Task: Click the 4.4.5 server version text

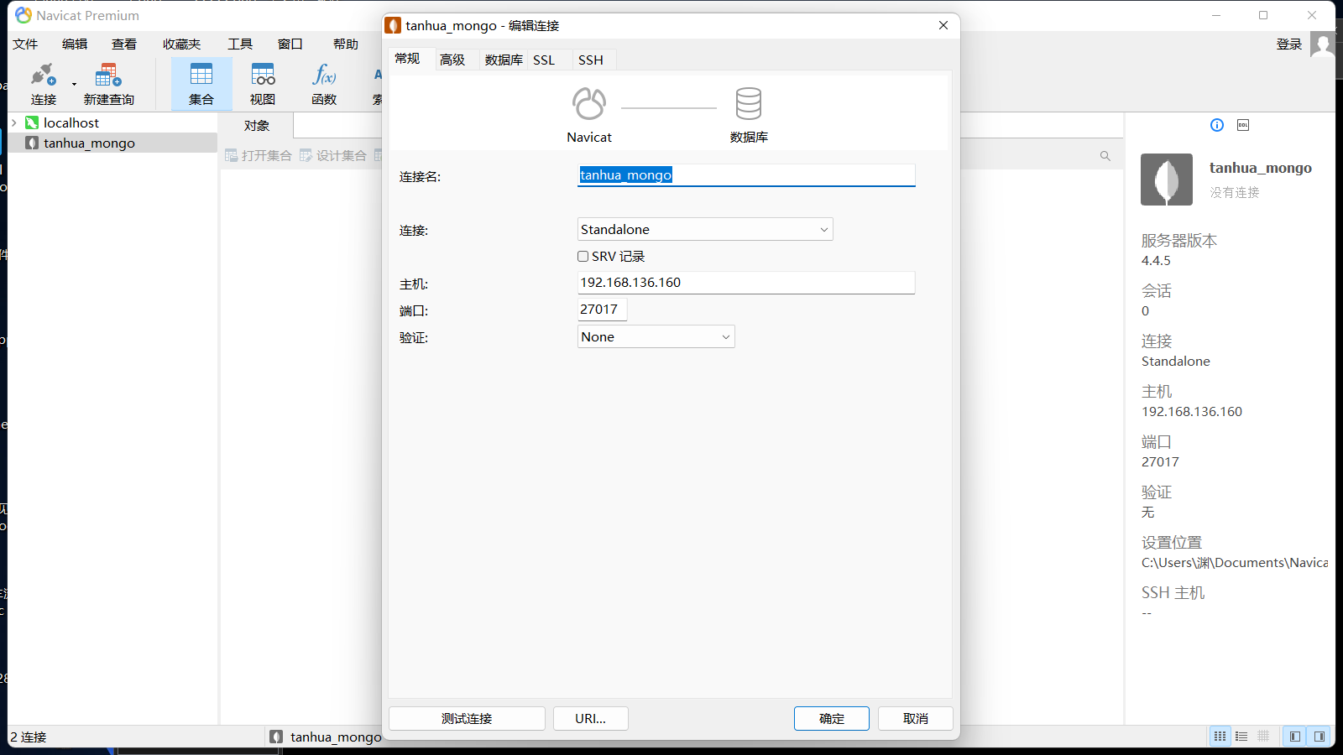Action: 1156,261
